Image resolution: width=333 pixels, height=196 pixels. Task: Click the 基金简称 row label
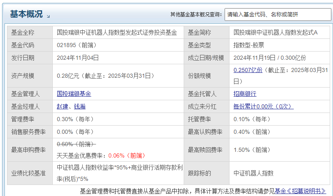pos(199,32)
